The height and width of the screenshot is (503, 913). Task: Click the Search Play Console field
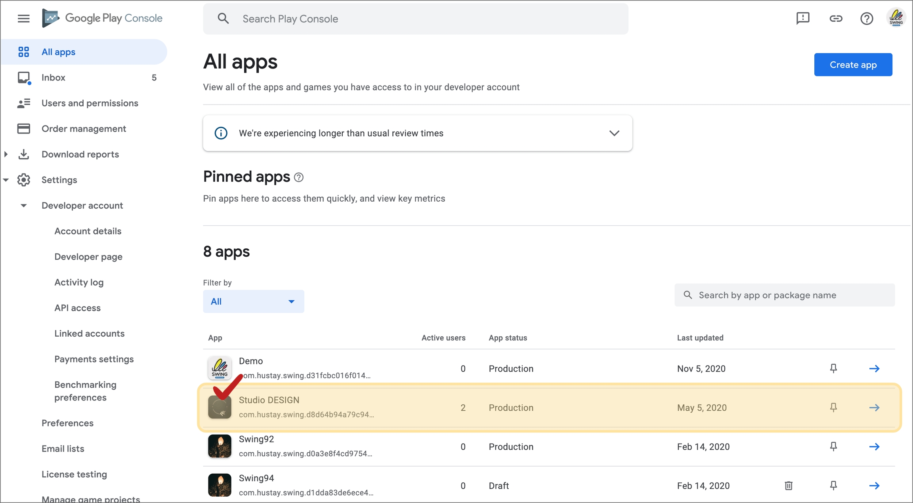415,19
